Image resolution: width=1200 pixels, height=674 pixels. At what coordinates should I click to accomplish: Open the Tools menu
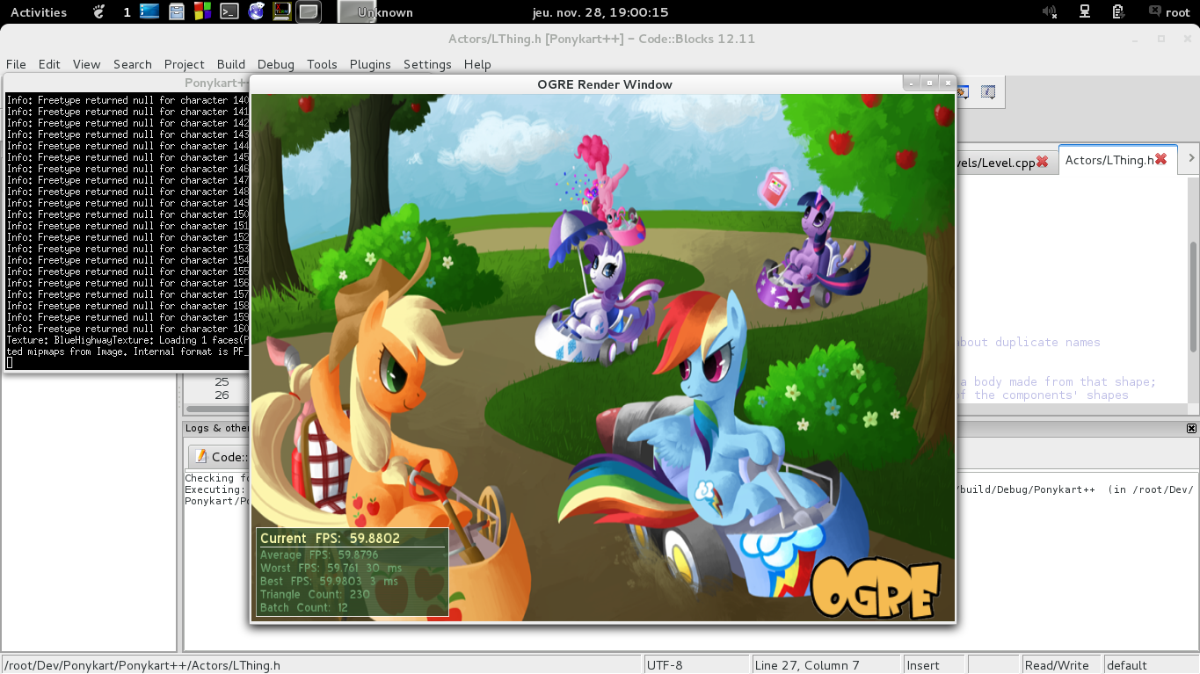(x=322, y=64)
